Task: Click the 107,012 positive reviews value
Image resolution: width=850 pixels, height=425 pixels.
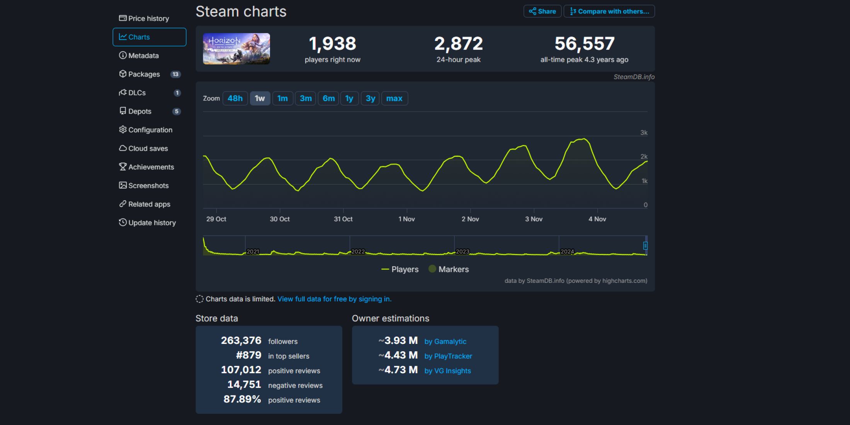Action: point(241,370)
